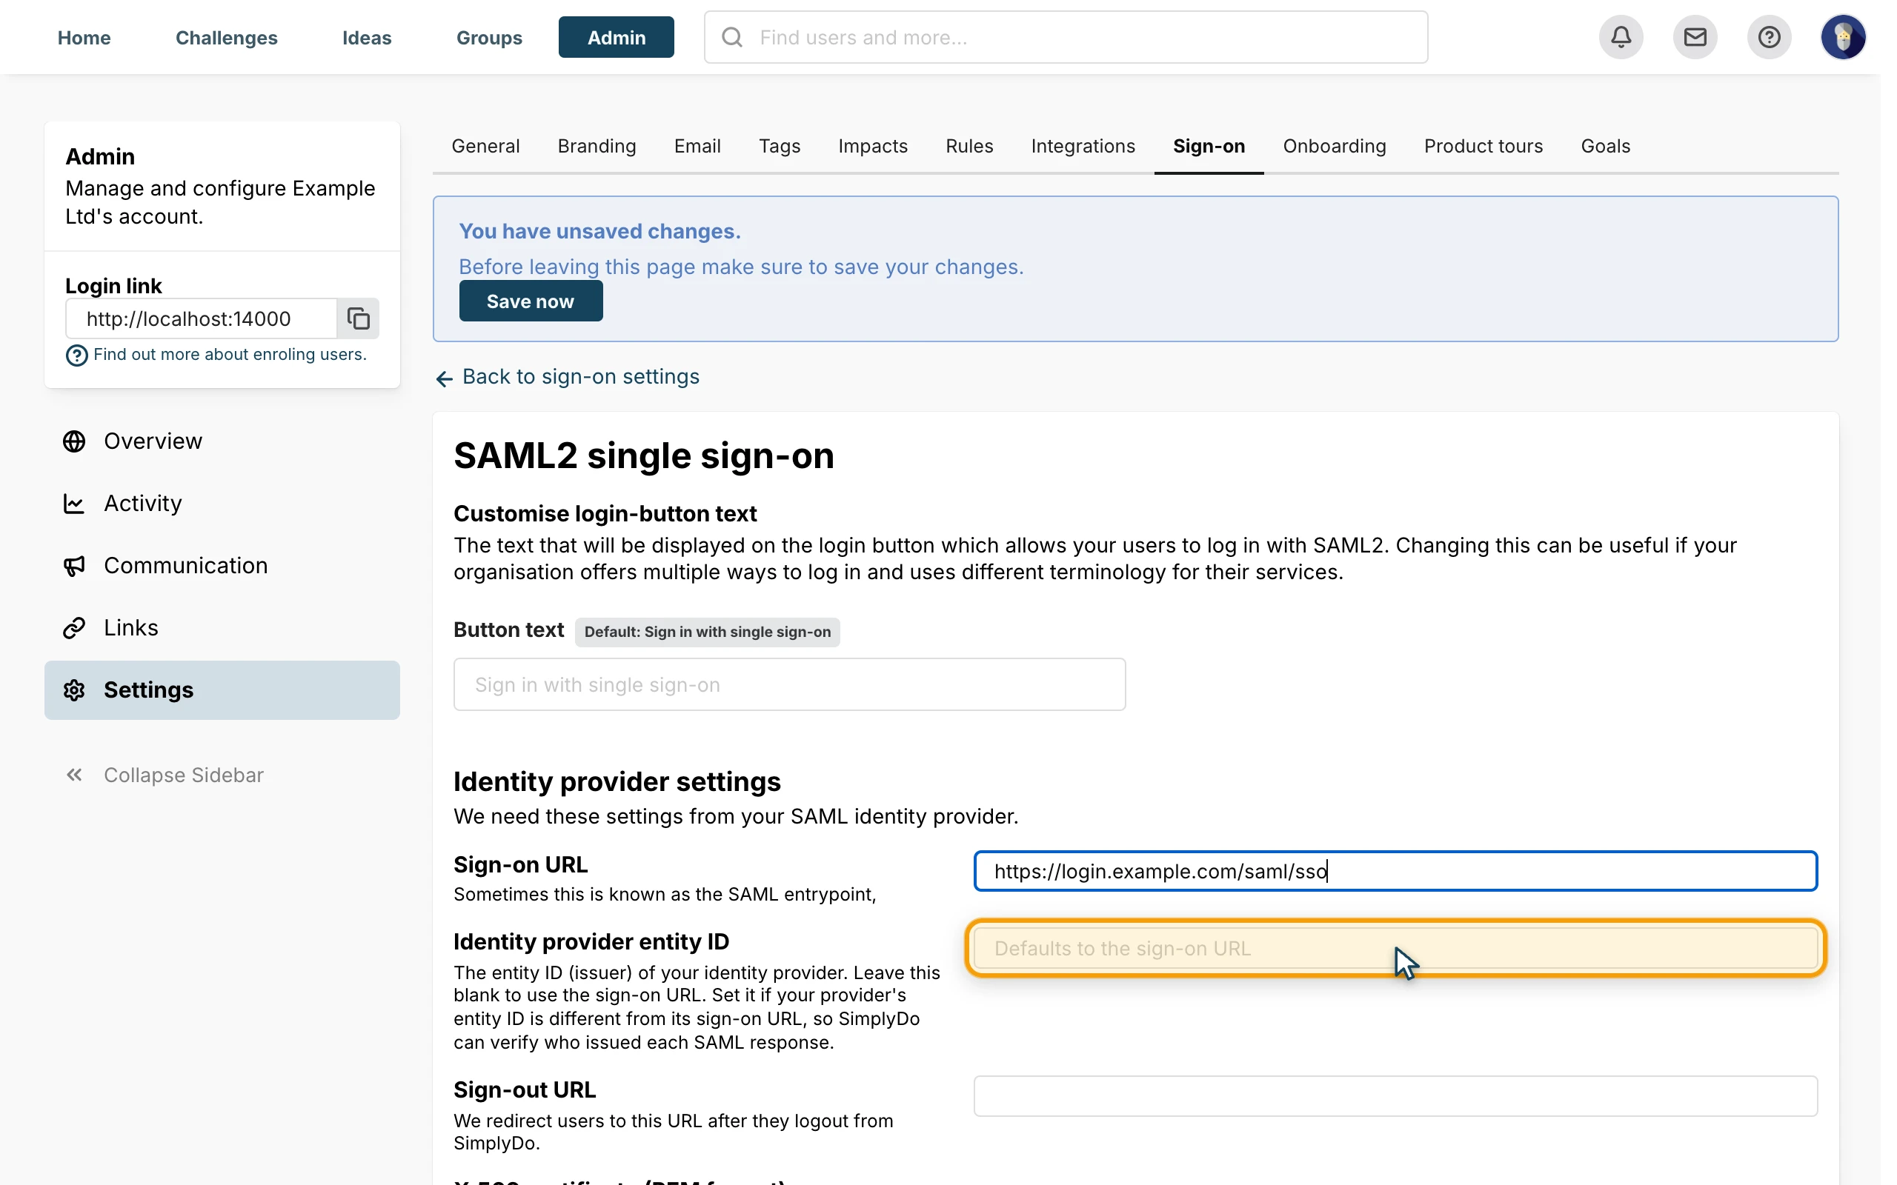Click the back arrow icon for sign-on settings

[x=445, y=379]
